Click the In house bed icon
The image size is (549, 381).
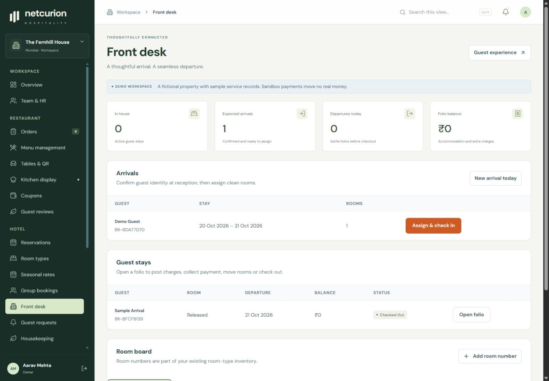coord(194,114)
